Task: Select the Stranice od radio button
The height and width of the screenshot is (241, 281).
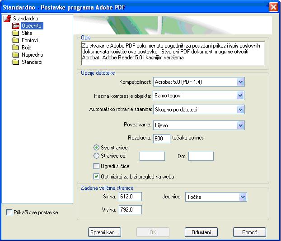Action: coord(96,156)
